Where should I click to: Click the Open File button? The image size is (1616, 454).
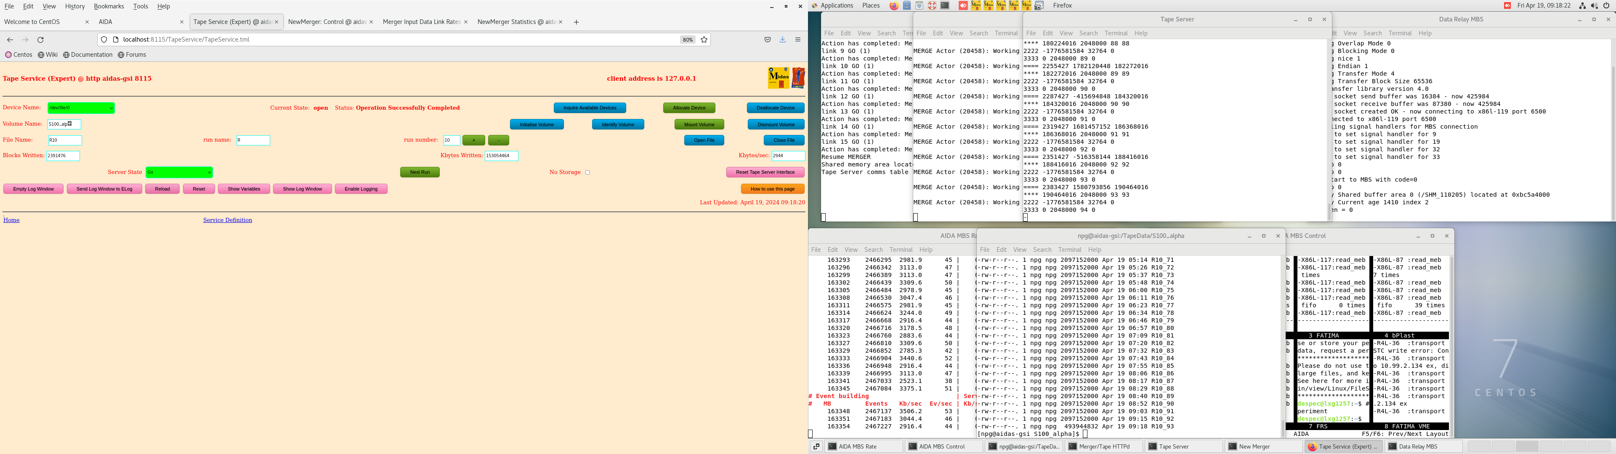tap(704, 140)
